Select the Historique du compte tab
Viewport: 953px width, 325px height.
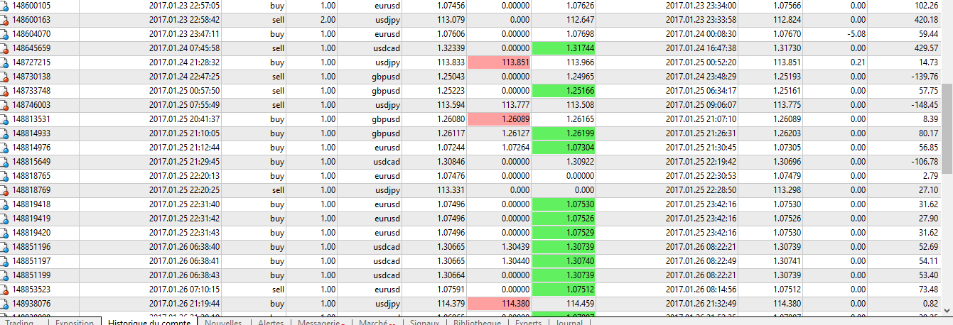[x=149, y=321]
